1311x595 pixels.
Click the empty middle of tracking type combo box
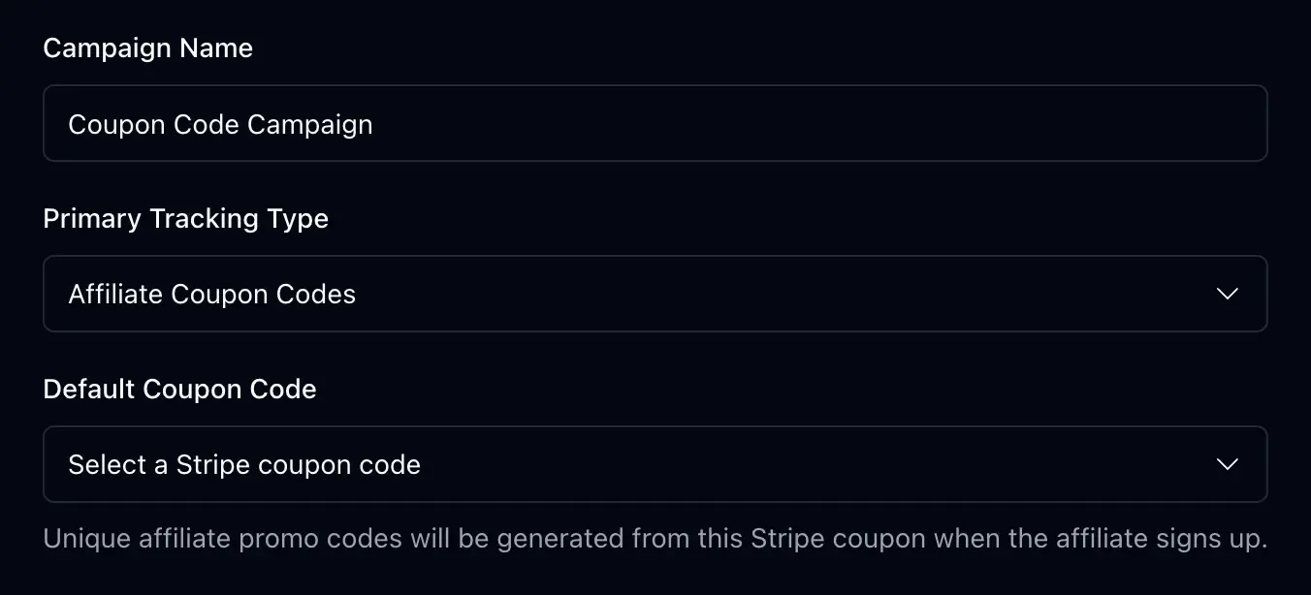click(776, 294)
